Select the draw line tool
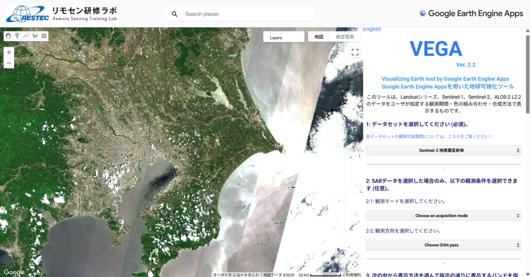531x277 pixels. (26, 36)
